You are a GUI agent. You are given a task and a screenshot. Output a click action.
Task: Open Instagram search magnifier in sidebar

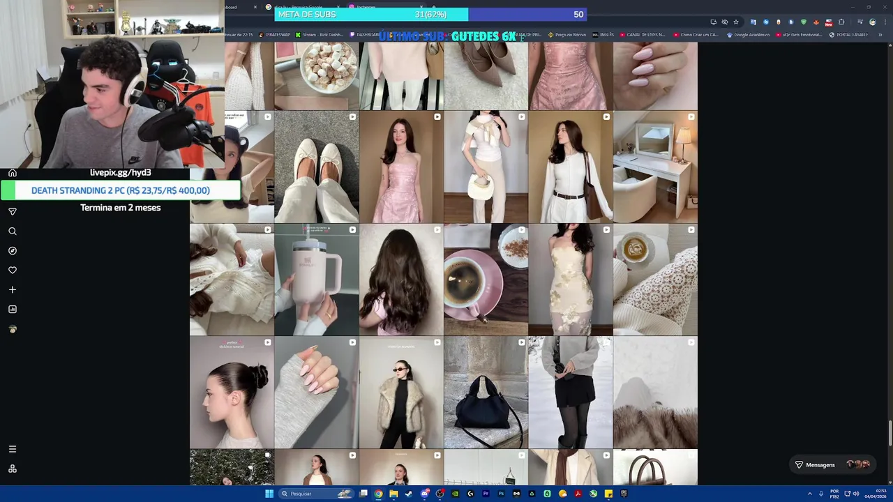(13, 231)
